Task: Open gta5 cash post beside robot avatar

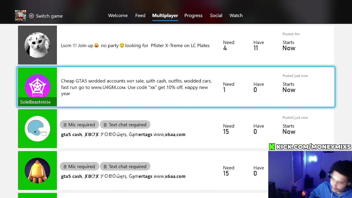Action: pos(123,176)
